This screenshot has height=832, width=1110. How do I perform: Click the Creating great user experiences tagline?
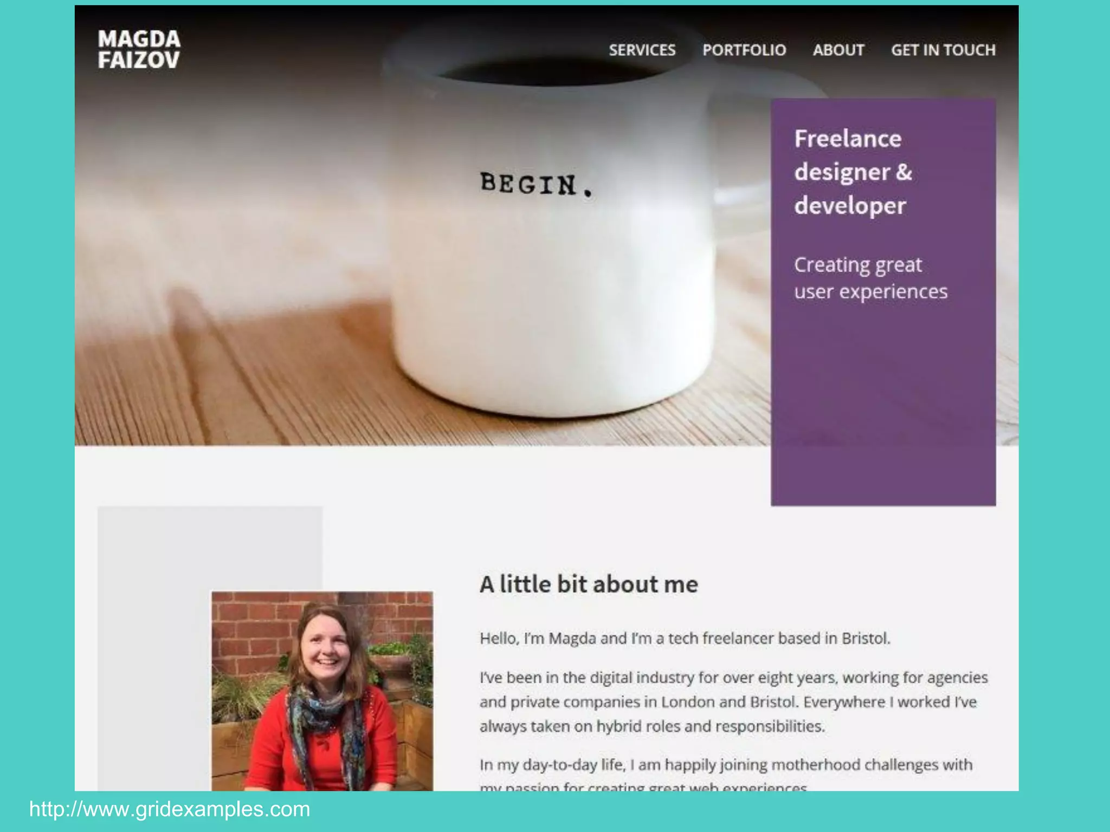click(871, 278)
